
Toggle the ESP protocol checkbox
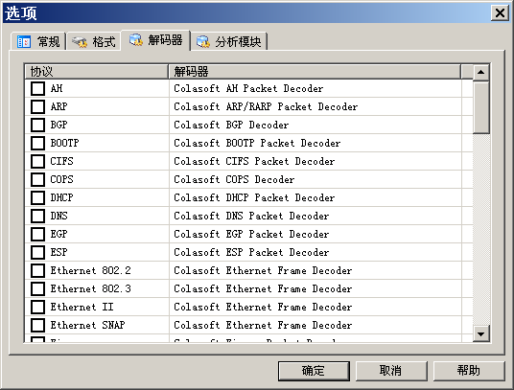37,252
